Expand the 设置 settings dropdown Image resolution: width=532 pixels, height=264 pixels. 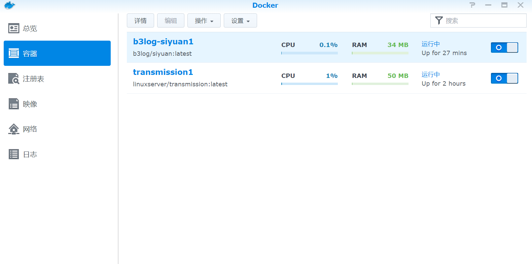click(x=240, y=20)
